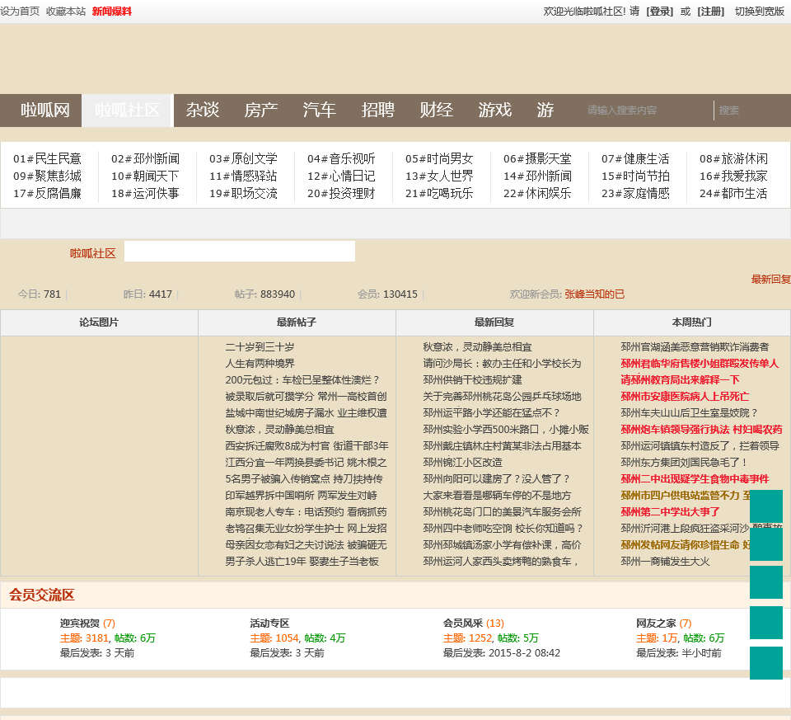Click the white input box beside 啦呱社区
Viewport: 791px width, 720px height.
[239, 252]
